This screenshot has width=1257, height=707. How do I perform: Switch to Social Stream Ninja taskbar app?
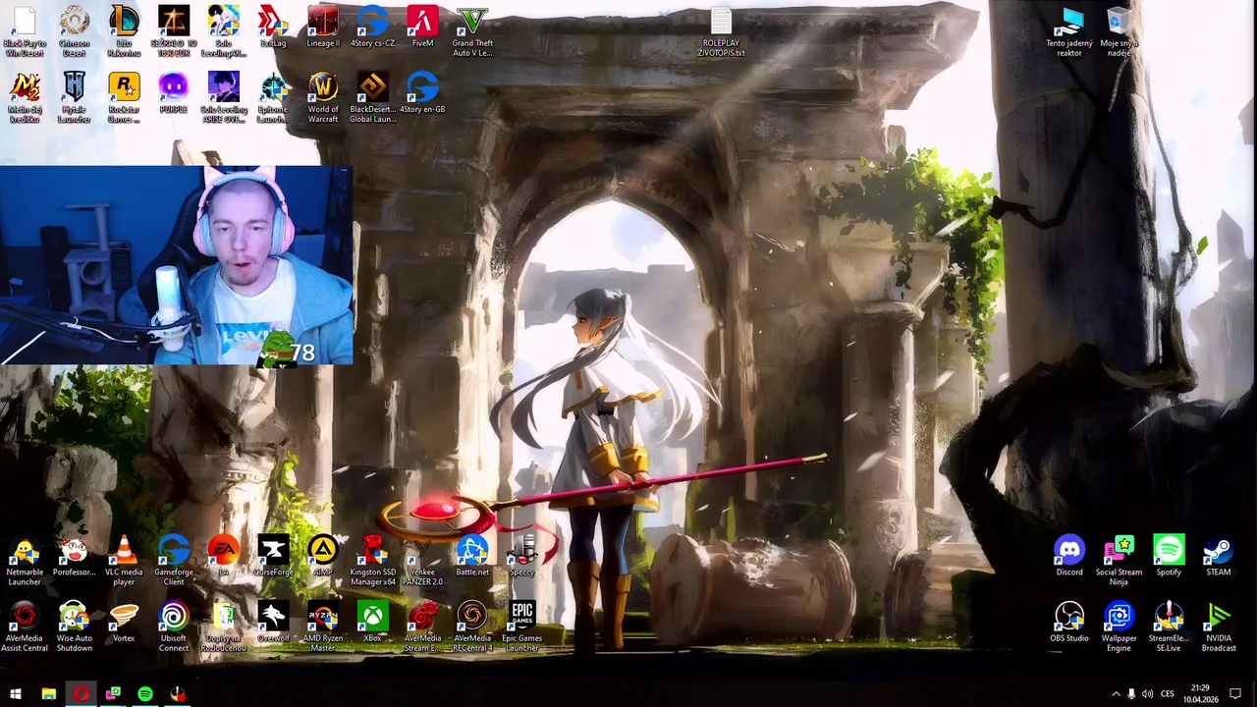click(113, 694)
